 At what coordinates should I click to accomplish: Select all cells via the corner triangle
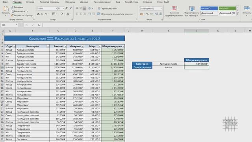coord(3,31)
